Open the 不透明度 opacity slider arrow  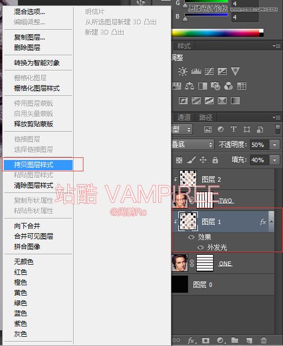pos(275,145)
